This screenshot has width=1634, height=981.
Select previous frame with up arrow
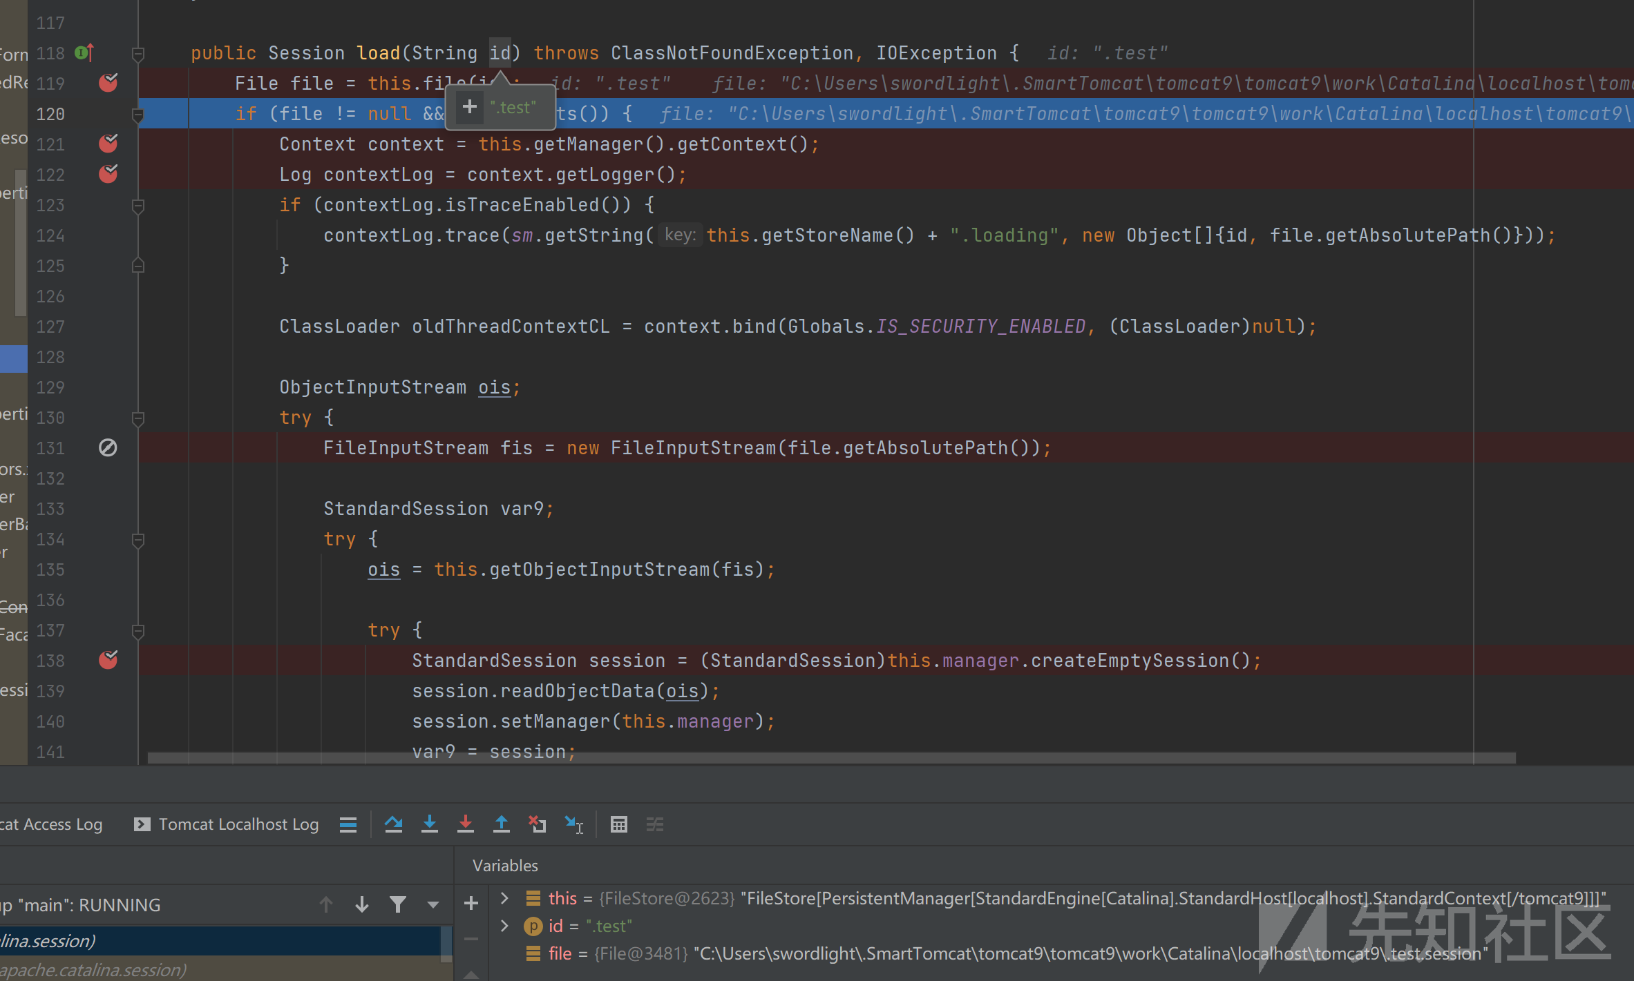pyautogui.click(x=326, y=904)
